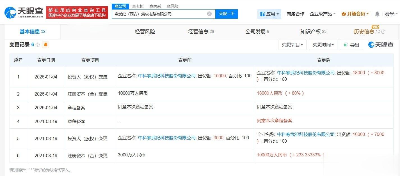Open the 天眼查 logo homepage

click(24, 13)
